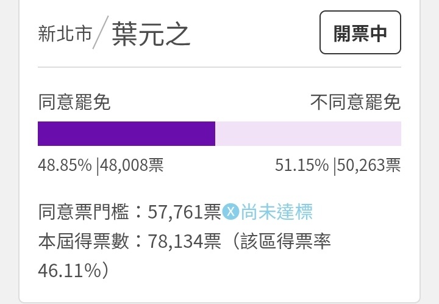The height and width of the screenshot is (304, 439).
Task: Click the 新北市 city label
Action: [x=65, y=34]
